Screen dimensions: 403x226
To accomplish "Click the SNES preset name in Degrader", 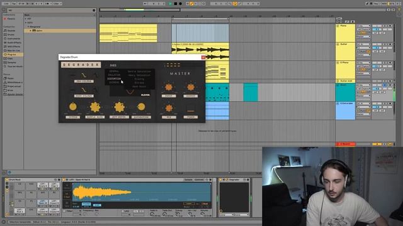I will tap(113, 65).
